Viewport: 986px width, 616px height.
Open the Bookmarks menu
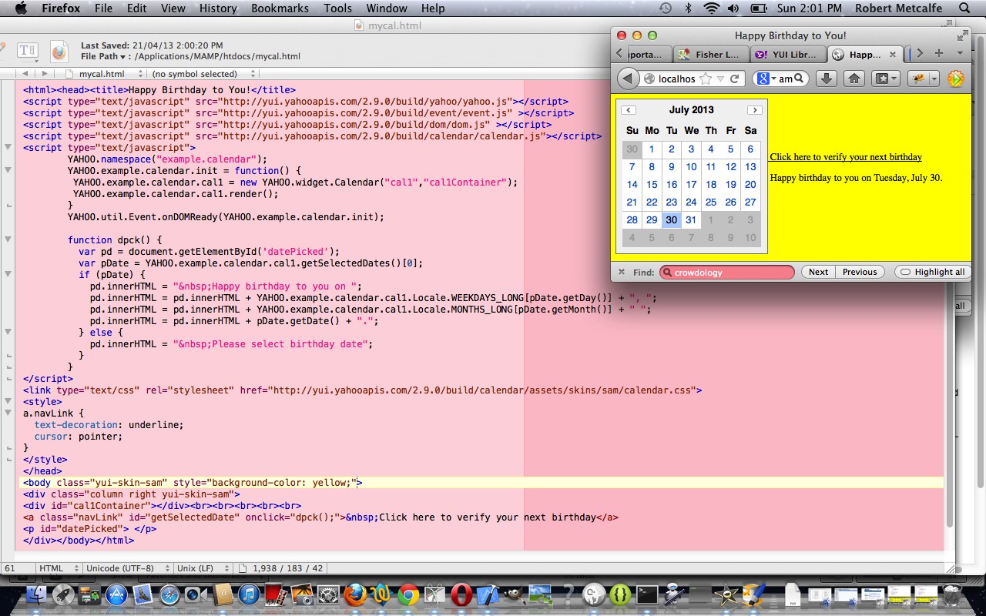(280, 8)
